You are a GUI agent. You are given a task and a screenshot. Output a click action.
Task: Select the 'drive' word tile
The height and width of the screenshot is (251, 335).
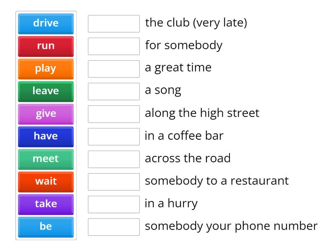pos(46,23)
